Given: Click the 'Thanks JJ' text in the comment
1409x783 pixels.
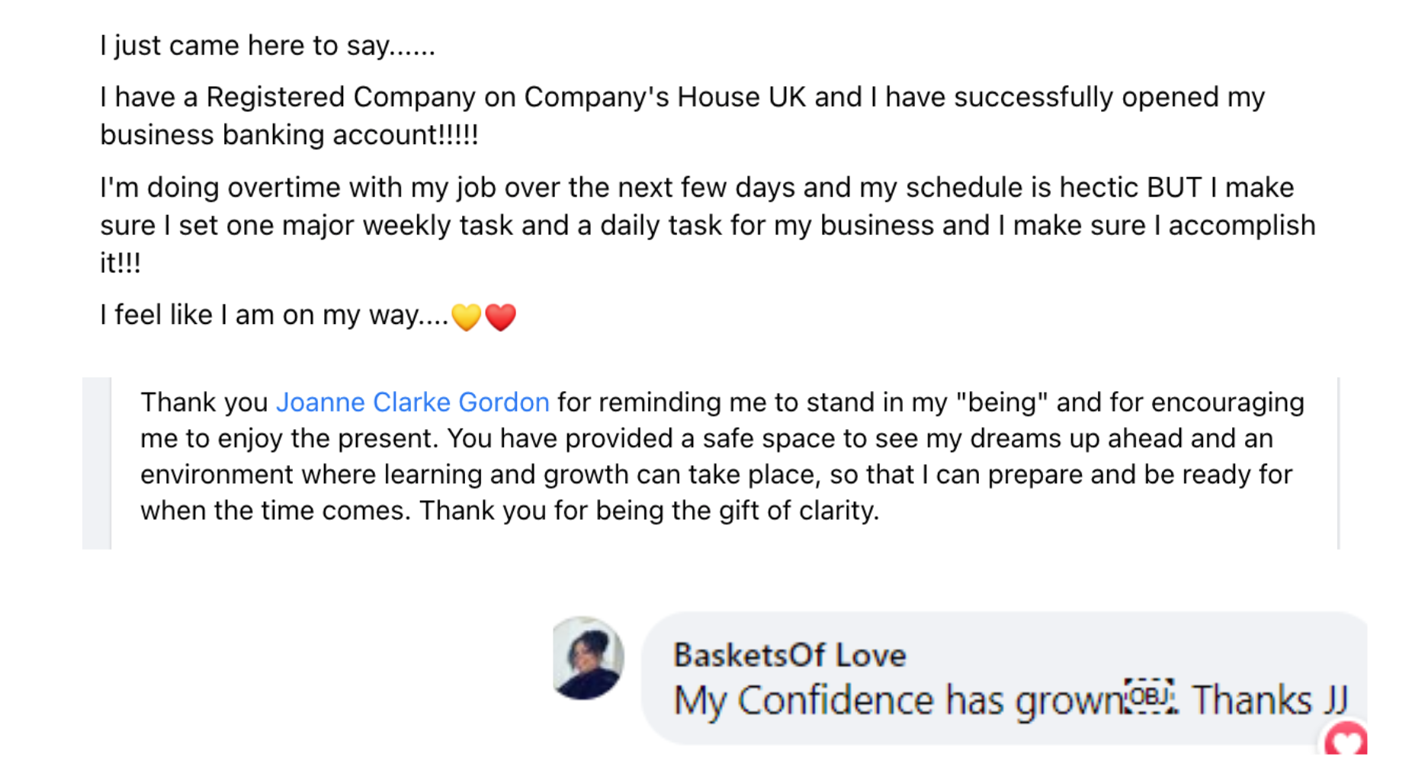Looking at the screenshot, I should pyautogui.click(x=1269, y=700).
